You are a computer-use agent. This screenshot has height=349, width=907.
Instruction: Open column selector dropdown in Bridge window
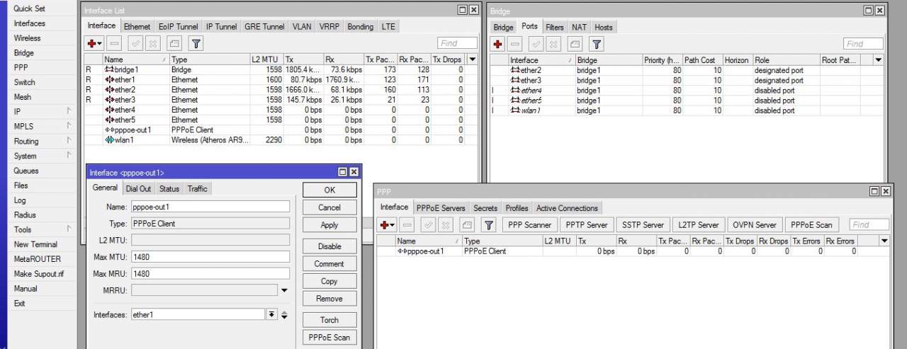[x=879, y=60]
